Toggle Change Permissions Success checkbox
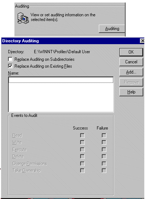This screenshot has height=199, width=145. pos(82,164)
